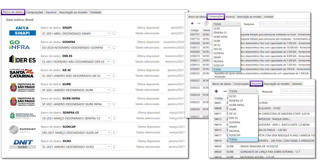Open SP-2021-JANEIRO-DESONERADO-SIURB INFRA dropdown

click(x=76, y=104)
